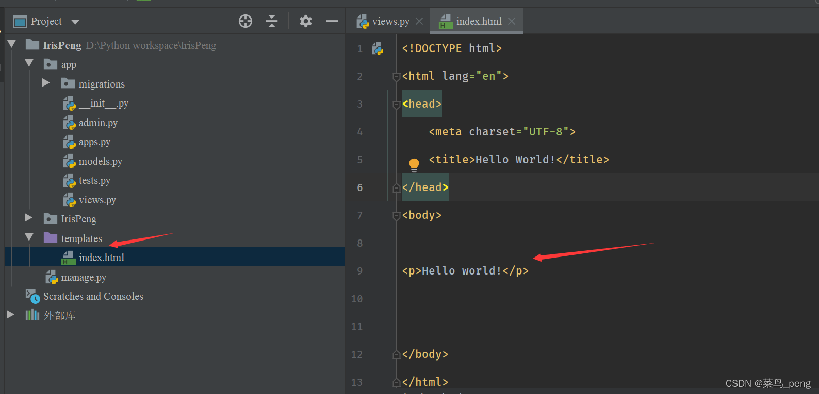Select index.html in the project tree
This screenshot has height=394, width=819.
[x=175, y=257]
